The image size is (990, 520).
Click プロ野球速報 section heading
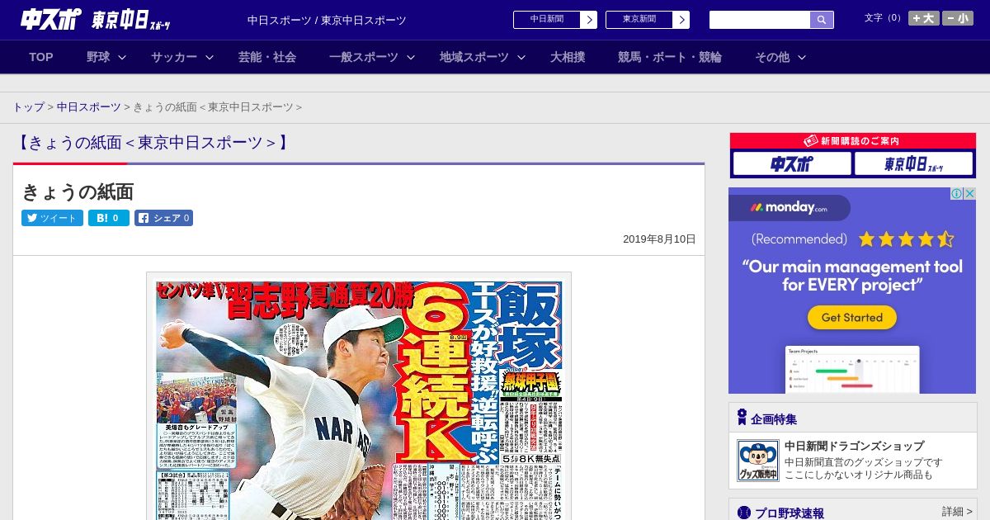[790, 513]
